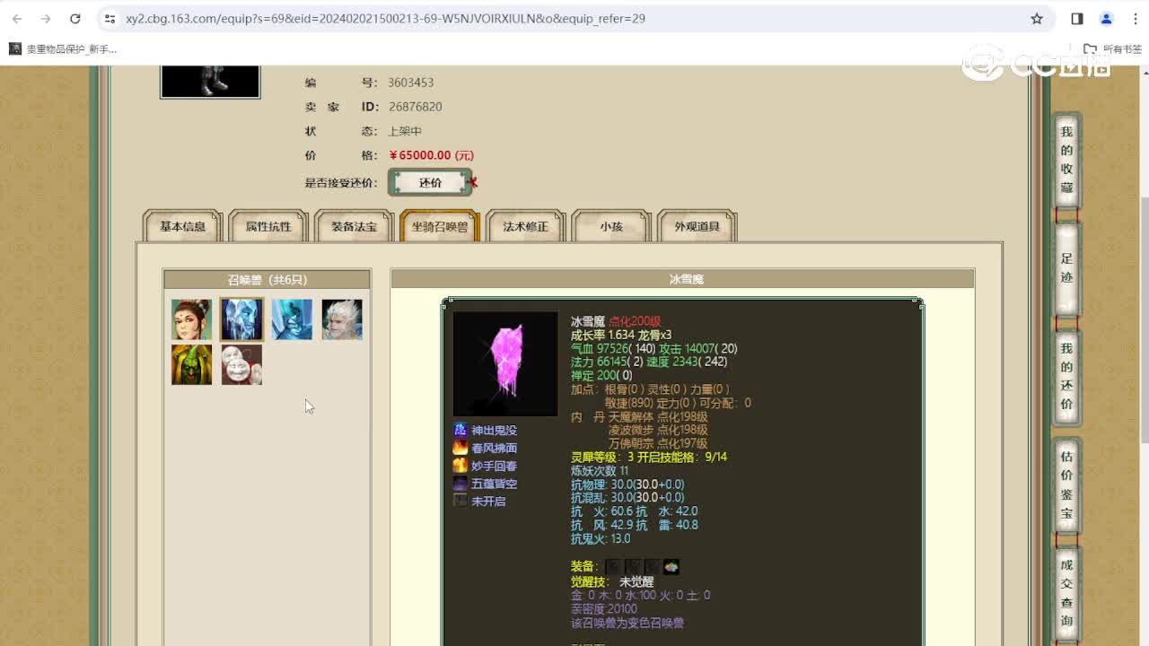Click the 春风拂面 skill icon
Image resolution: width=1149 pixels, height=646 pixels.
pyautogui.click(x=460, y=448)
